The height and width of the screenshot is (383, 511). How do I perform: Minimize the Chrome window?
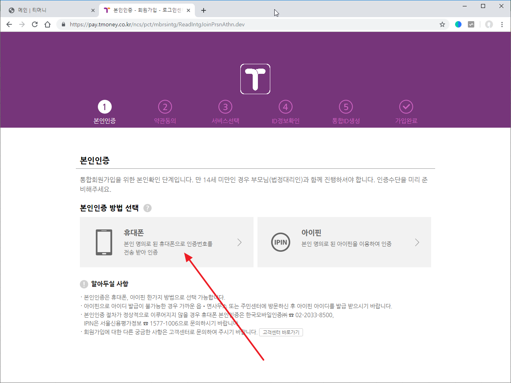[465, 6]
